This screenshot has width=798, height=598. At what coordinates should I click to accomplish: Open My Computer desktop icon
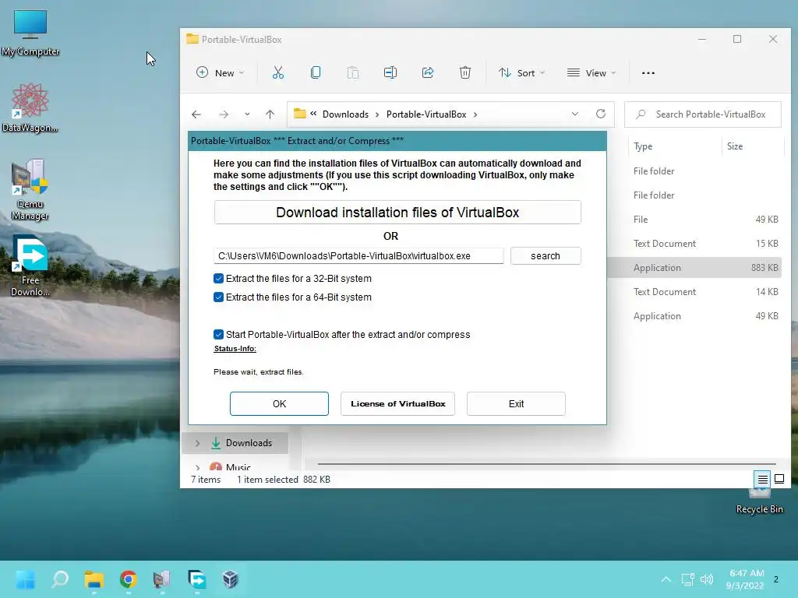tap(30, 33)
